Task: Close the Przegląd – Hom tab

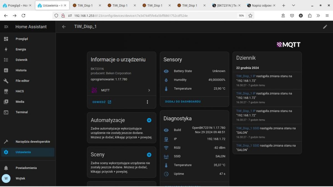Action: coord(30,6)
